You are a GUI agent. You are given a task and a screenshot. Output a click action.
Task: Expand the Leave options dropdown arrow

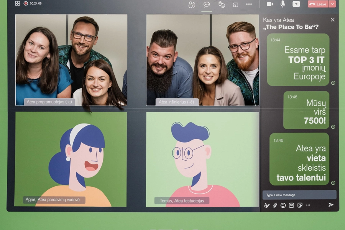pyautogui.click(x=332, y=4)
